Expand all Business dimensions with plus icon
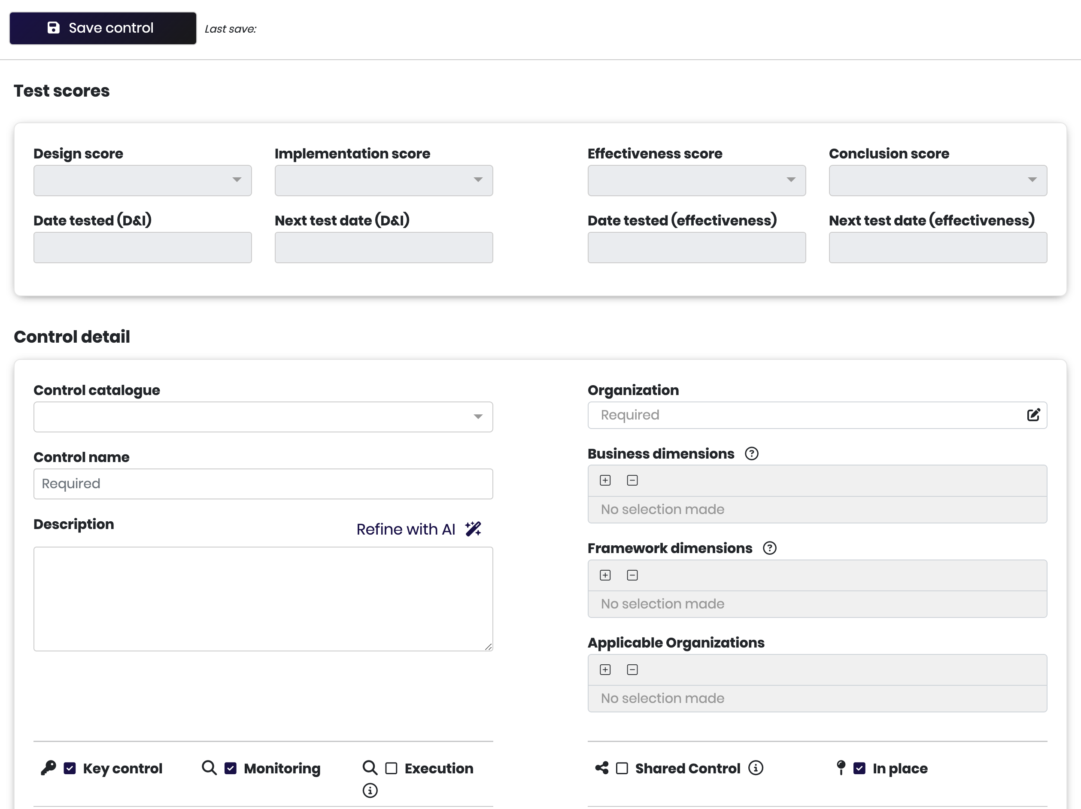This screenshot has width=1081, height=809. [605, 481]
